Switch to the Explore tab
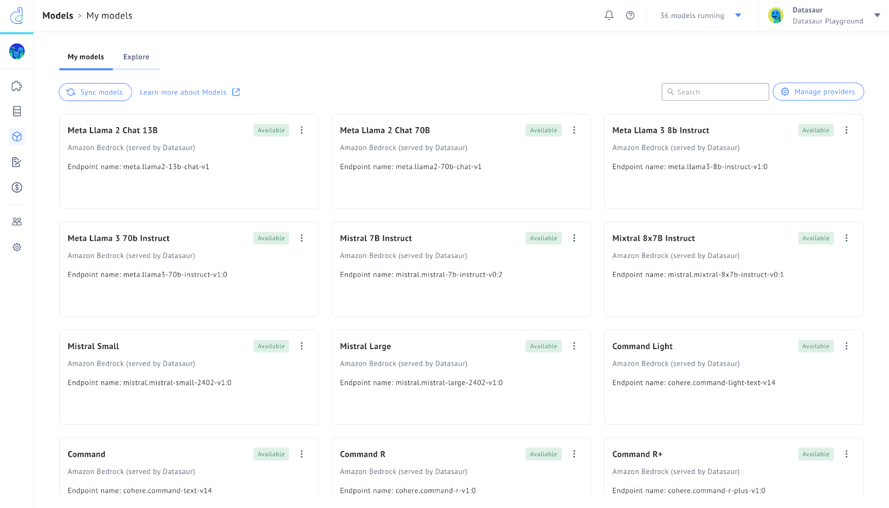 tap(136, 57)
